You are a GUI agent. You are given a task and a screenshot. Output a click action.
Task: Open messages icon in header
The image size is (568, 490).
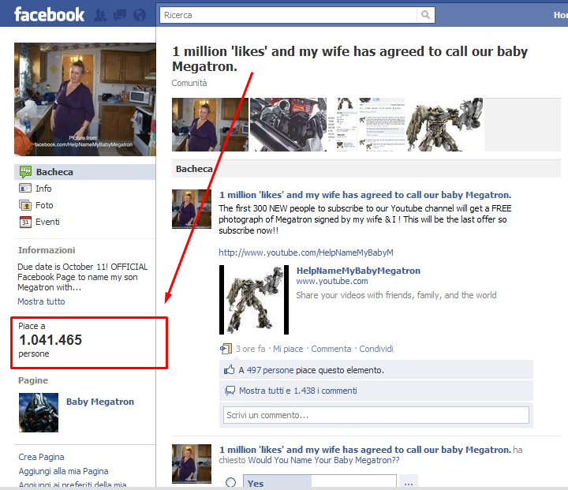[x=120, y=15]
